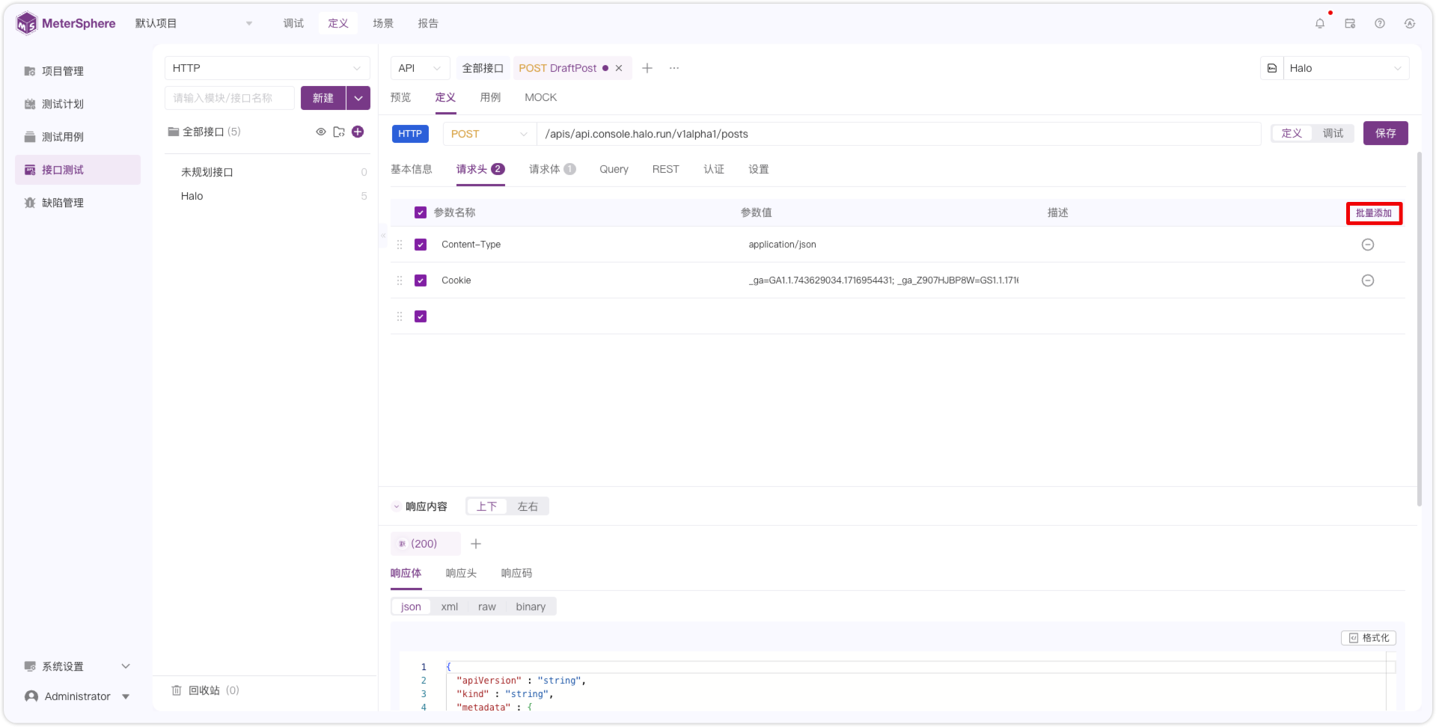Image resolution: width=1436 pixels, height=727 pixels.
Task: Click the MeterSphere logo
Action: 66,23
